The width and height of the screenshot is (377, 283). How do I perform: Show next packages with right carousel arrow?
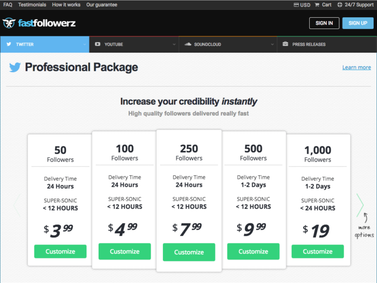(360, 205)
